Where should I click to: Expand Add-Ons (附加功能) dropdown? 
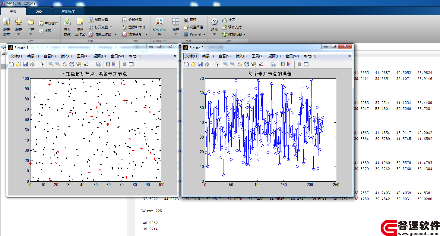[x=245, y=34]
